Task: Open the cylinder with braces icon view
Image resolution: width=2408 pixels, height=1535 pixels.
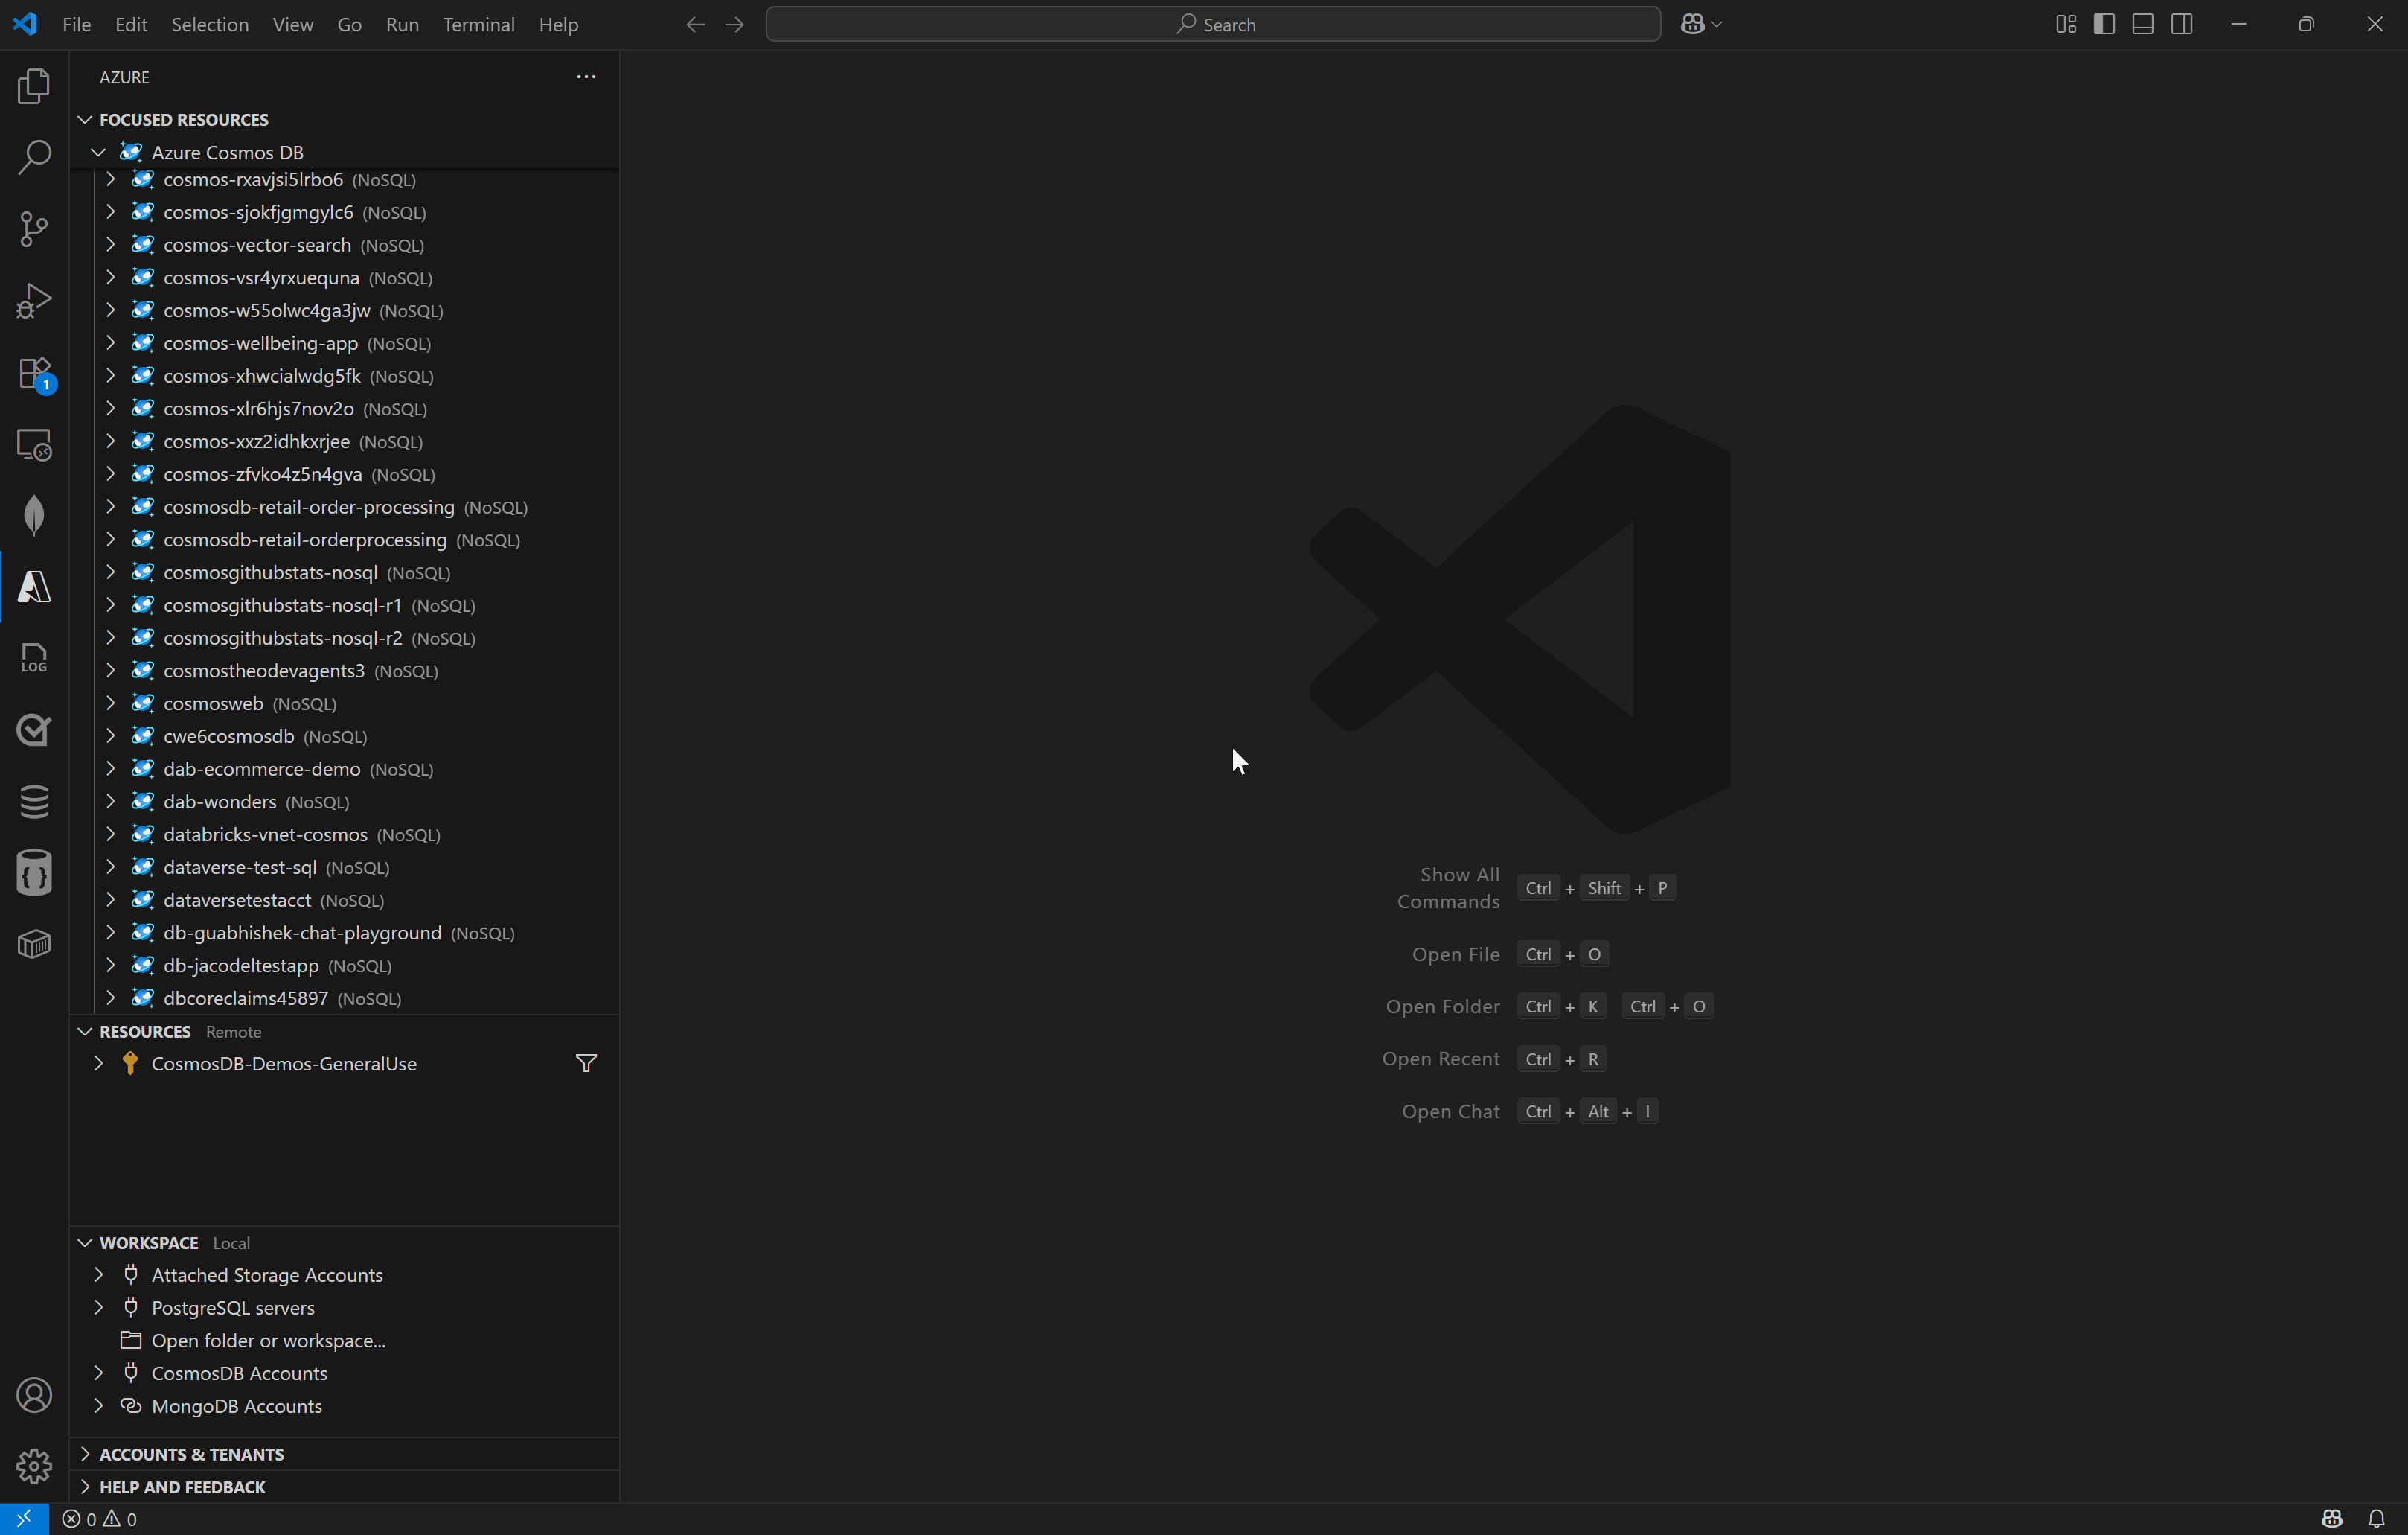Action: 34,872
